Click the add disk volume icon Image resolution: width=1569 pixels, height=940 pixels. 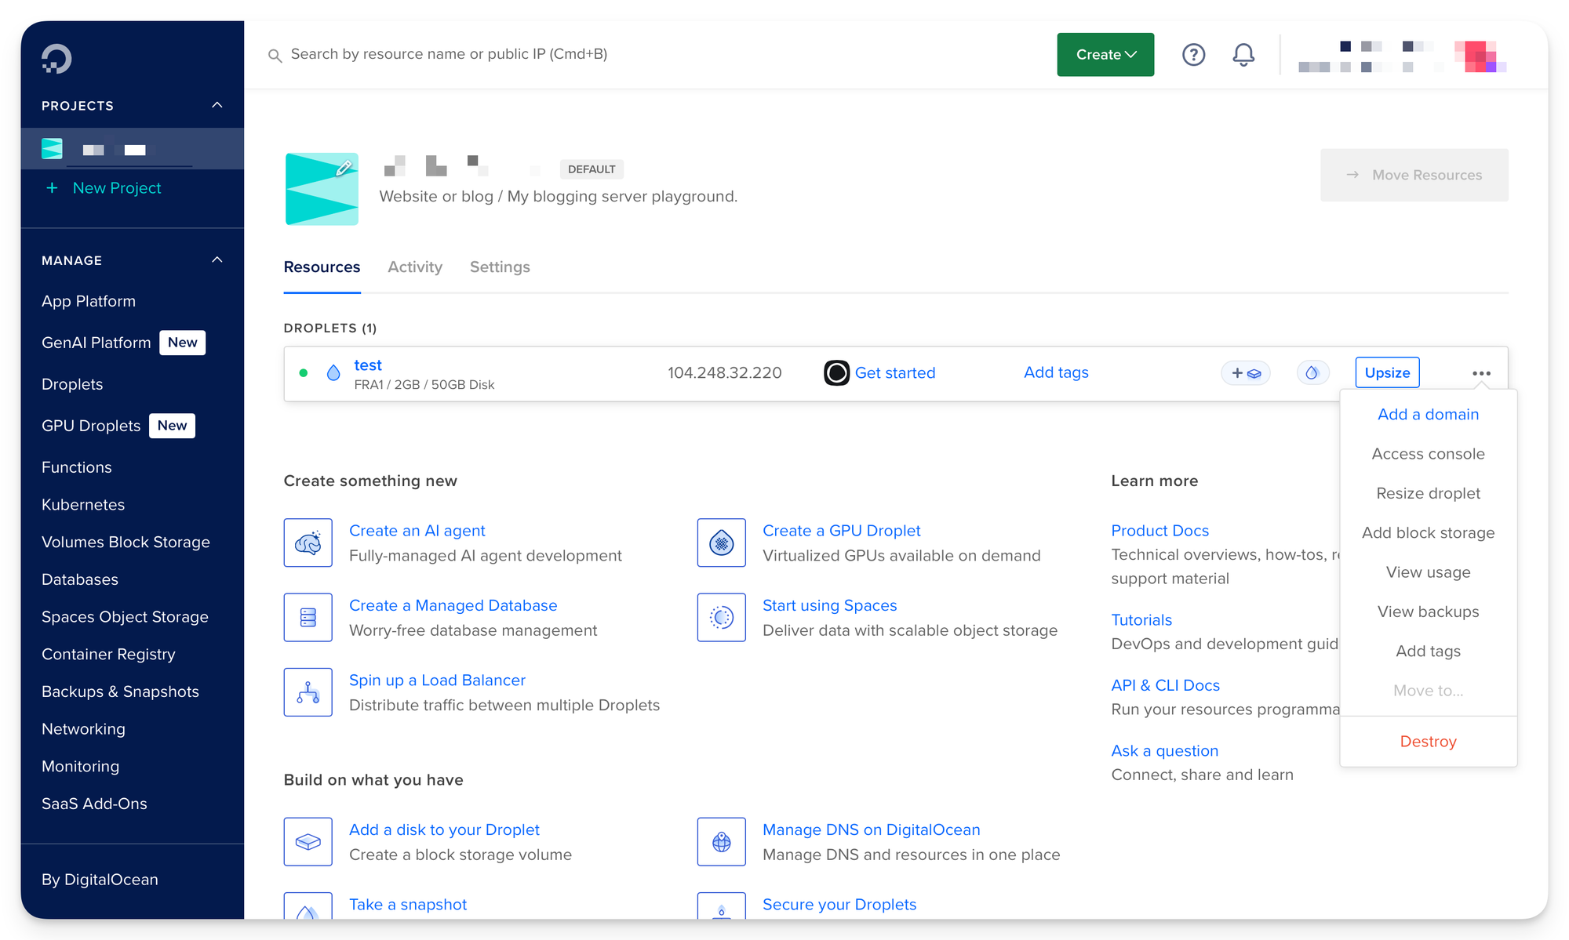click(x=308, y=842)
